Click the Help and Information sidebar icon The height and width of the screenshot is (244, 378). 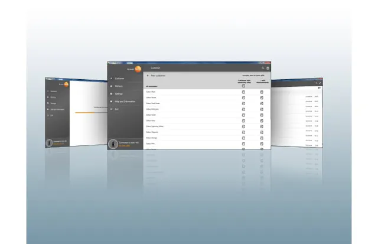tap(111, 102)
